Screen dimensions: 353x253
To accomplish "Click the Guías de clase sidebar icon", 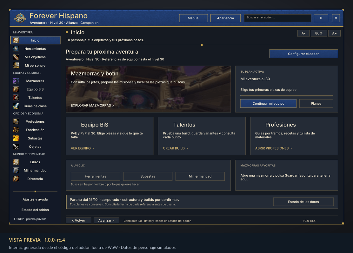I will pyautogui.click(x=16, y=106).
